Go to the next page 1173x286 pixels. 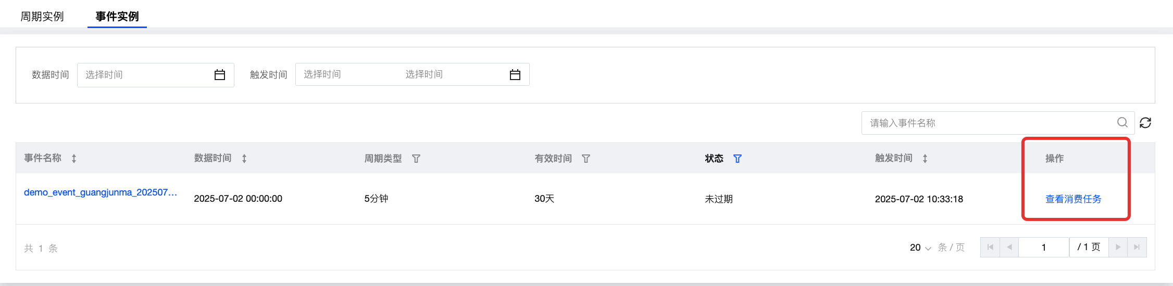(1118, 248)
